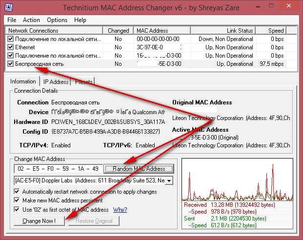Expand the Doppler Labs vendor dropdown

click(x=169, y=180)
